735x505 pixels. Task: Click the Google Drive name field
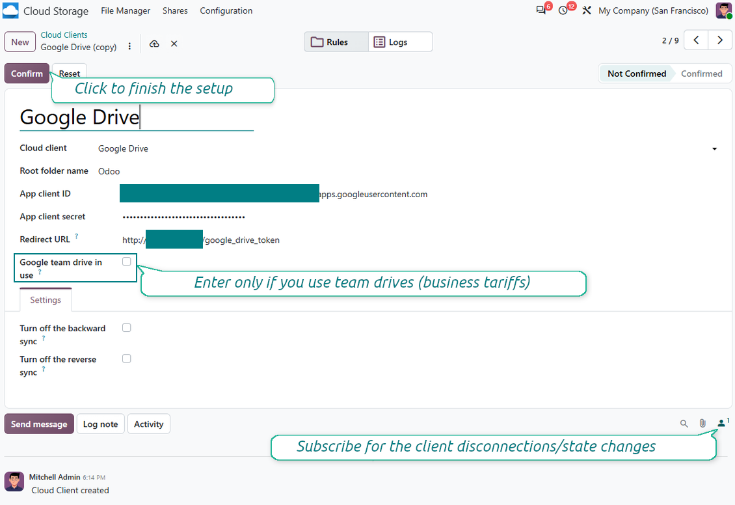click(x=137, y=117)
